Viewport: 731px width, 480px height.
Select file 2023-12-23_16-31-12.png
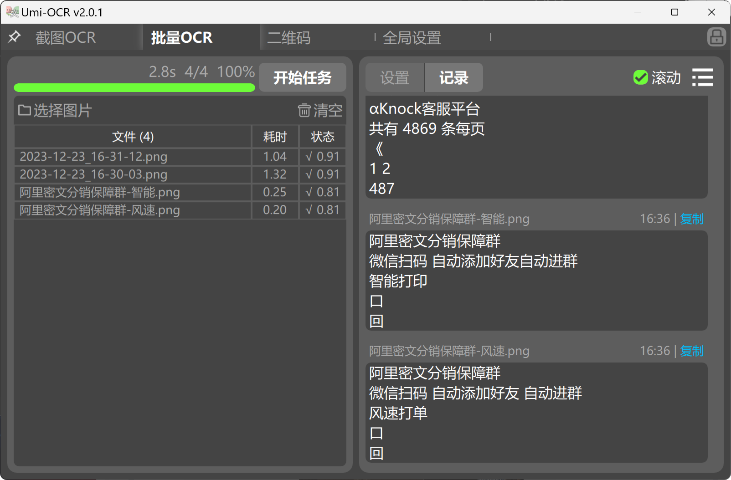click(x=133, y=157)
